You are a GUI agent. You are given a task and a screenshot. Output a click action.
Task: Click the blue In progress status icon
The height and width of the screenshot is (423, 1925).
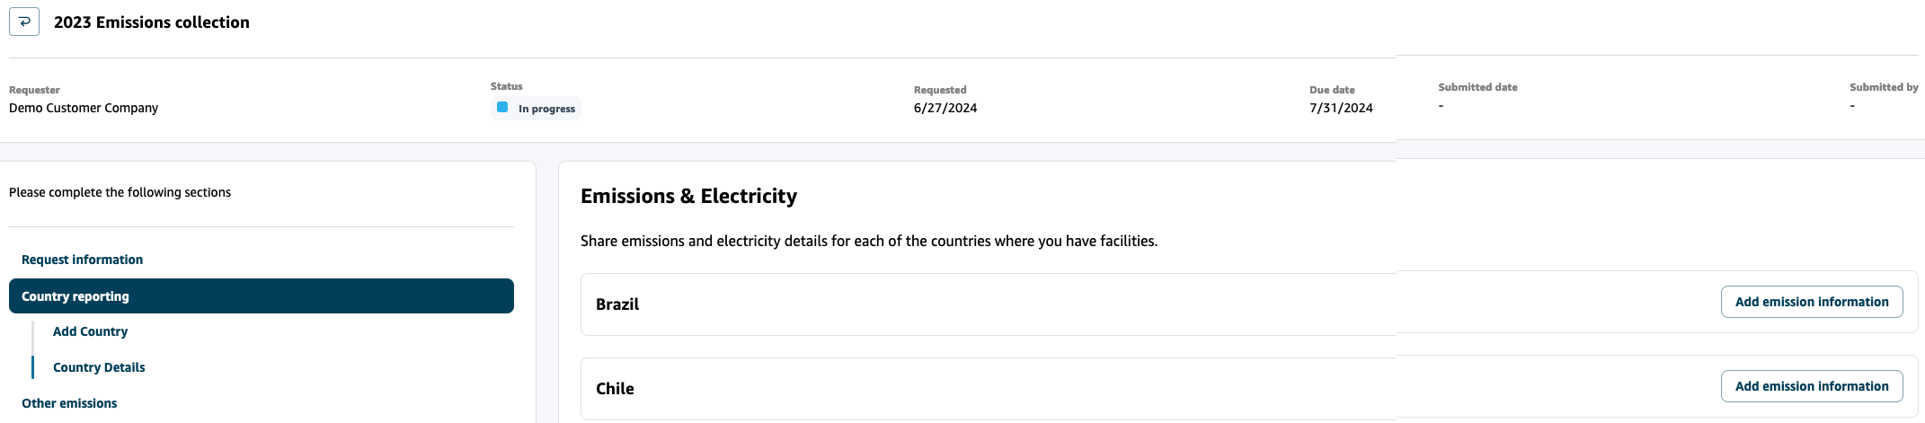502,108
